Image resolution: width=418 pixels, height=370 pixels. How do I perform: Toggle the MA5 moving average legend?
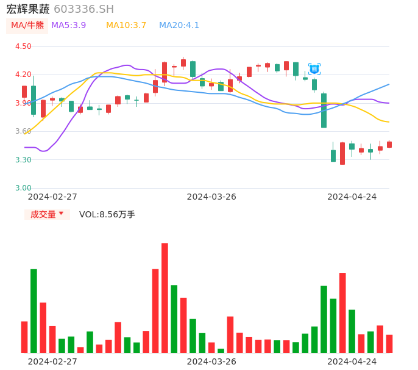point(68,26)
